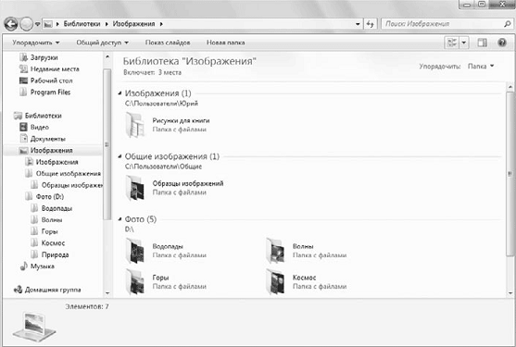The width and height of the screenshot is (516, 347).
Task: Create a Новая папка folder
Action: 225,43
